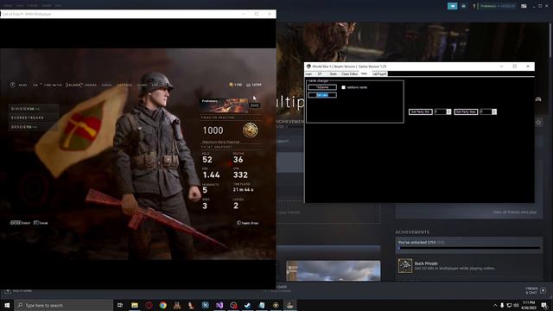Select the News tab in game menu
553x311 pixels.
click(23, 85)
